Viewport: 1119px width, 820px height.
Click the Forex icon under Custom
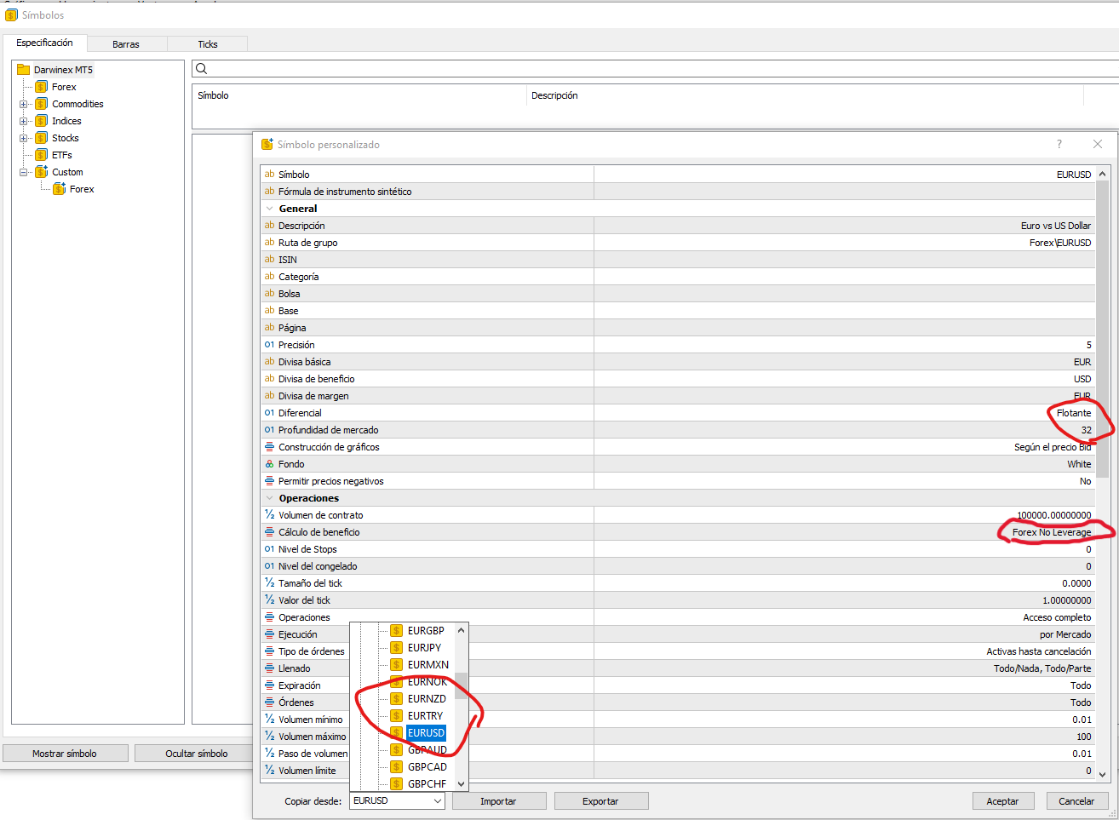tap(59, 189)
